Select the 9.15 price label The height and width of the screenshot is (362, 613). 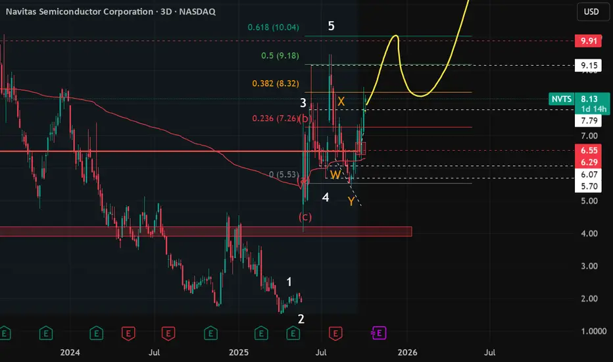(588, 65)
